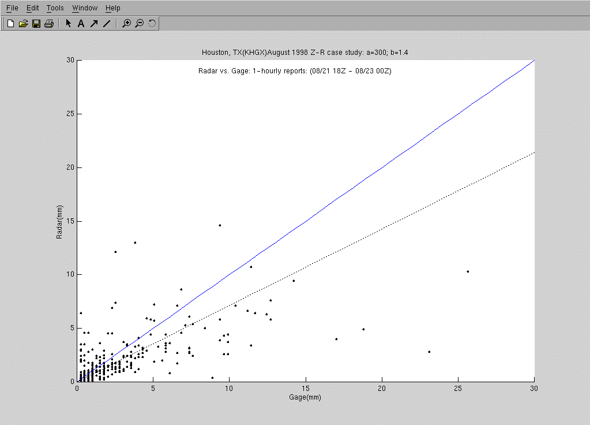
Task: Select the 'Radar vs. Gage: 1-hourly reports' annotation
Action: 295,71
